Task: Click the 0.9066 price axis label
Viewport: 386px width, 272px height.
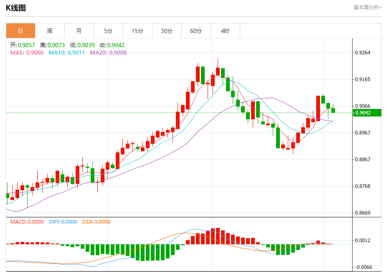Action: (363, 106)
